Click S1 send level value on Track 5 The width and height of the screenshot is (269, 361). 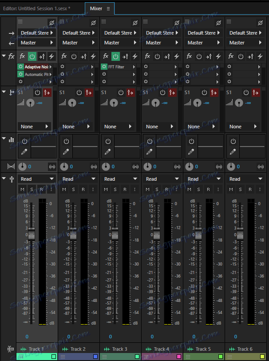pyautogui.click(x=206, y=103)
